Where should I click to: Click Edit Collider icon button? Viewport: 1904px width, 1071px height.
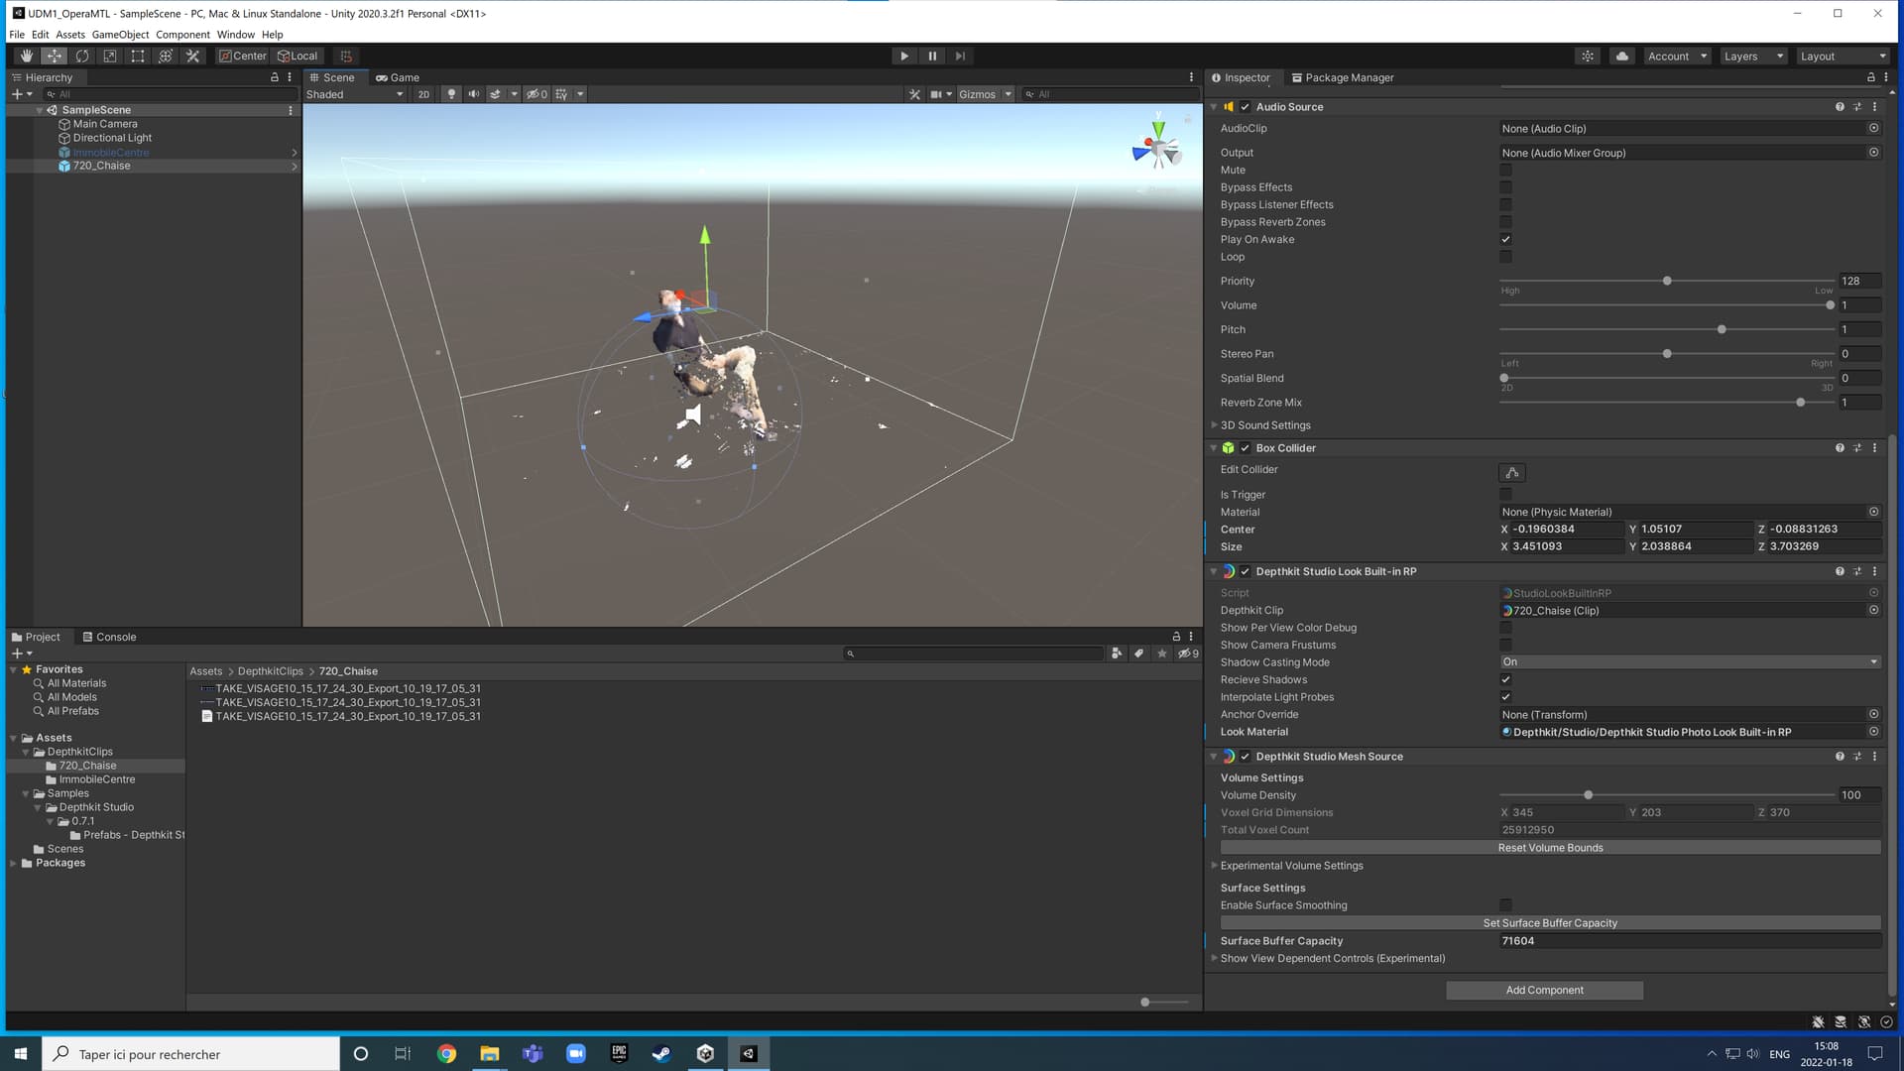click(x=1512, y=473)
